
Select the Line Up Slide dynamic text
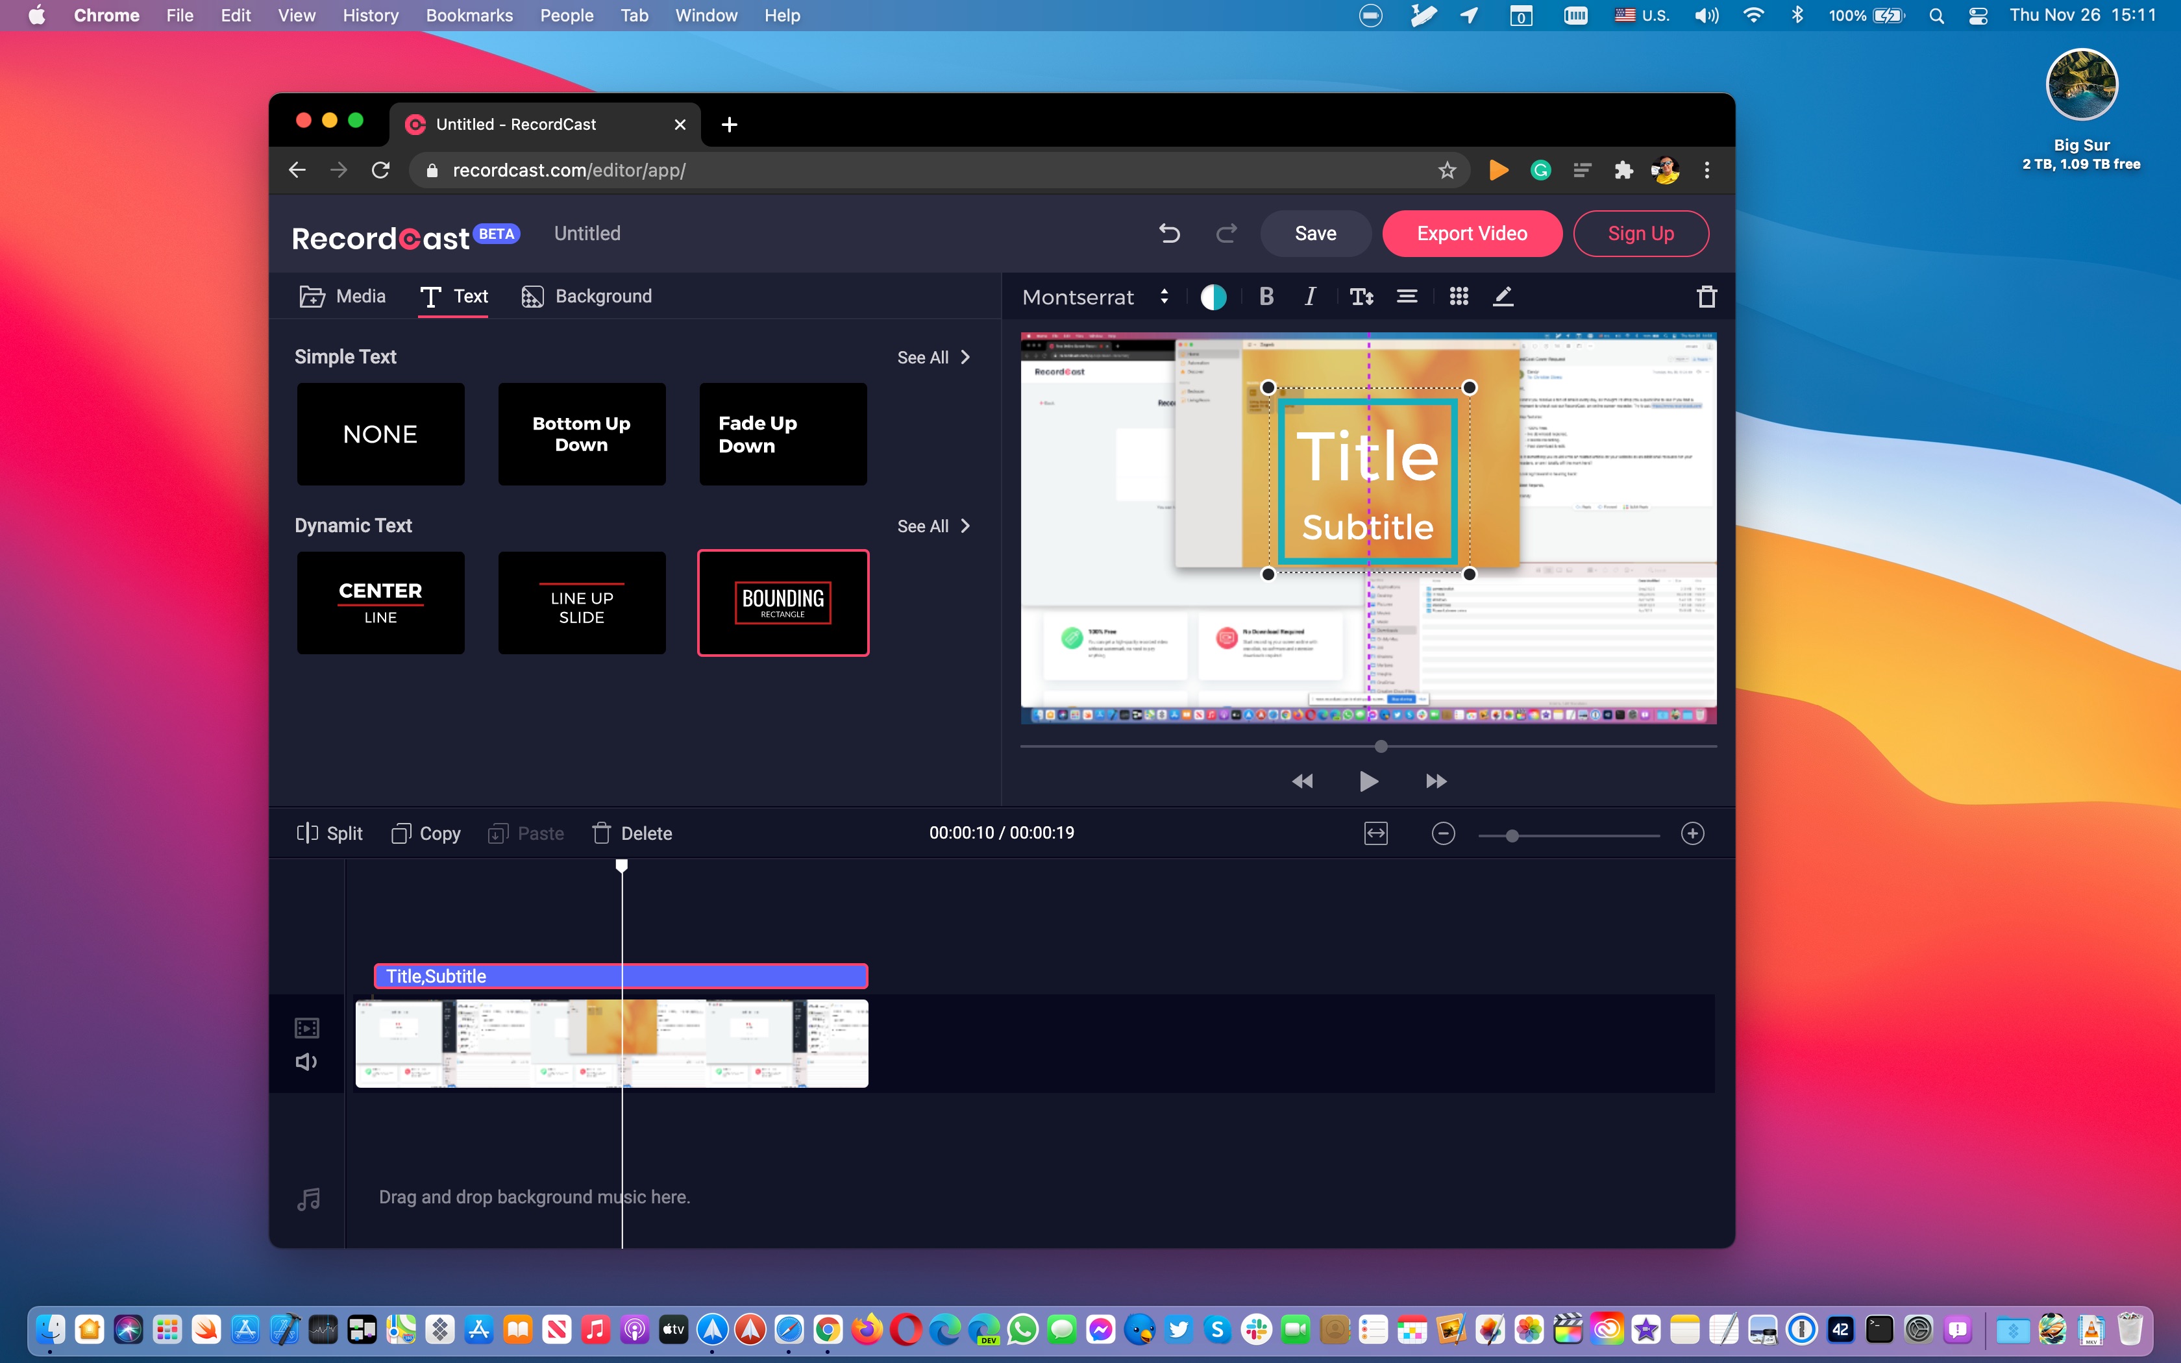tap(582, 603)
